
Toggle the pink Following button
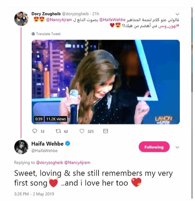click(x=154, y=147)
